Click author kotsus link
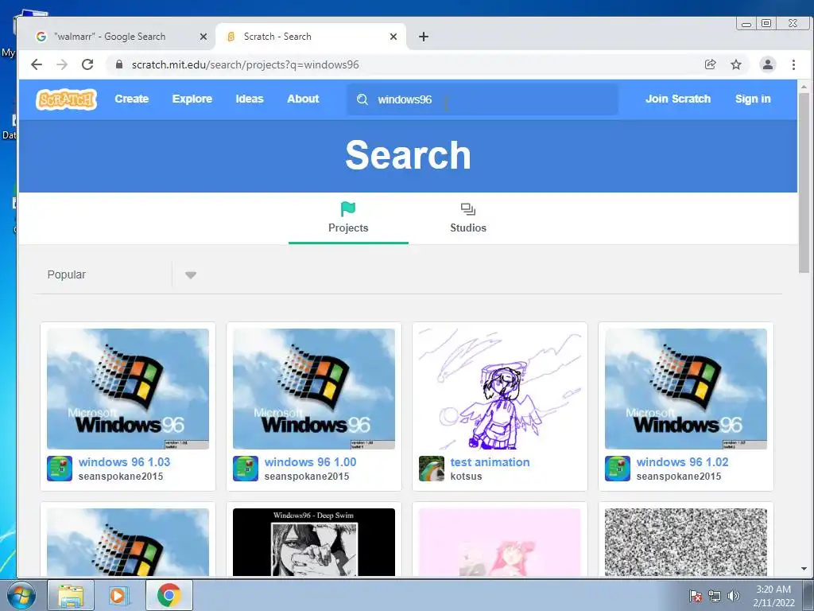This screenshot has width=814, height=611. pyautogui.click(x=466, y=476)
